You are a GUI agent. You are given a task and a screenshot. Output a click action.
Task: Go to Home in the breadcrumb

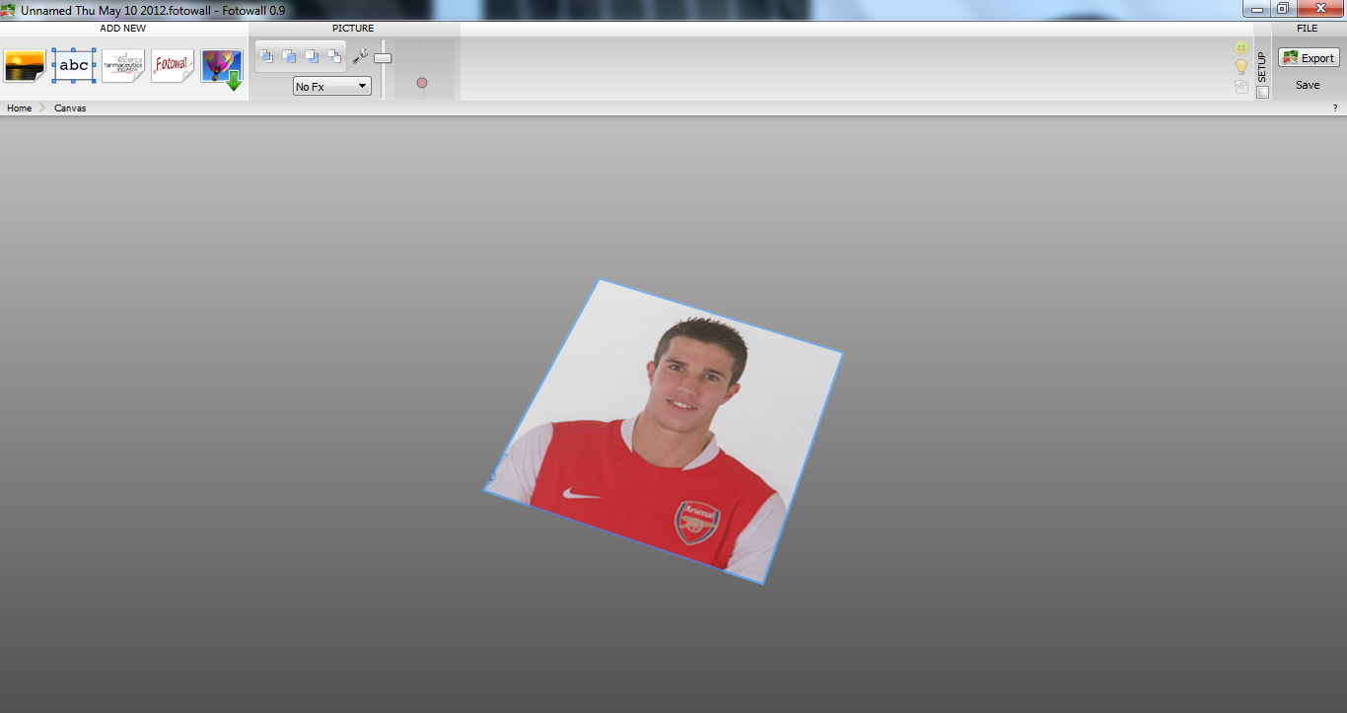(20, 108)
